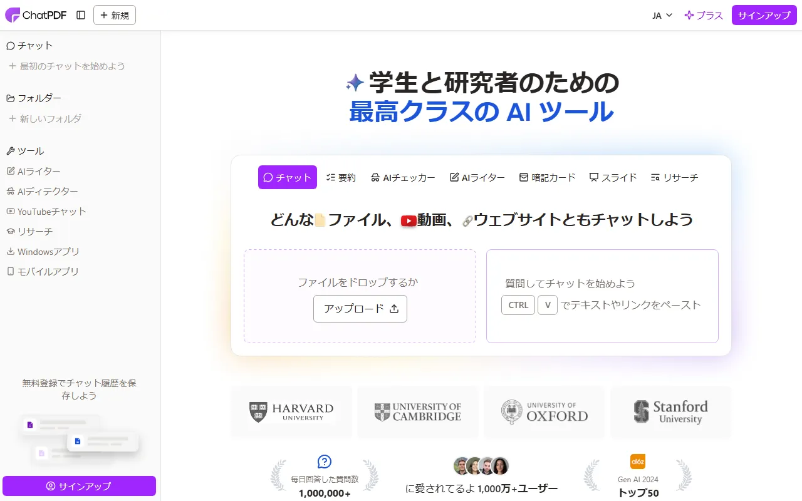This screenshot has height=501, width=802.
Task: Click the 質問してチャットを始めよう input box
Action: coord(602,296)
